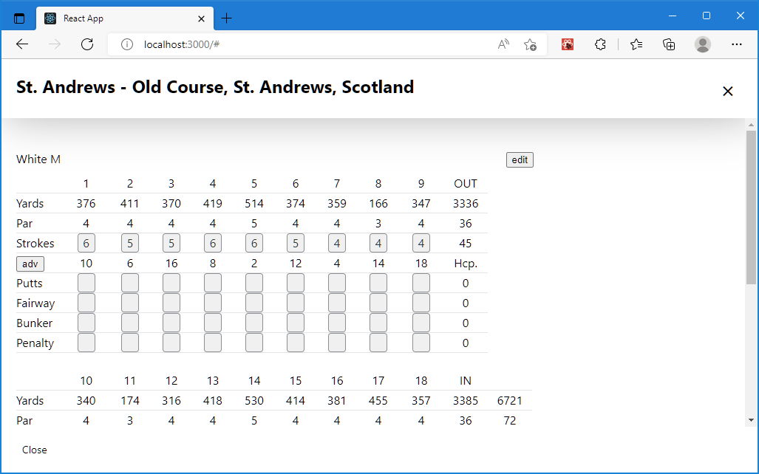Open the browser profile avatar
The width and height of the screenshot is (759, 474).
click(702, 44)
